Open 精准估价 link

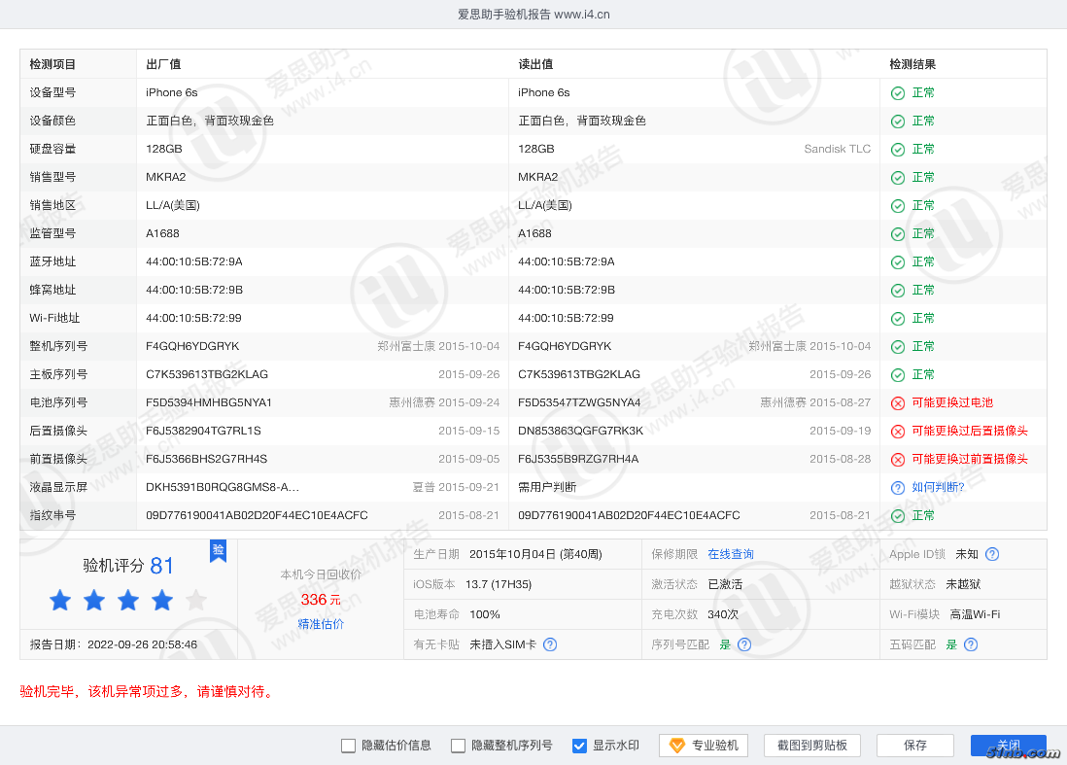[321, 624]
